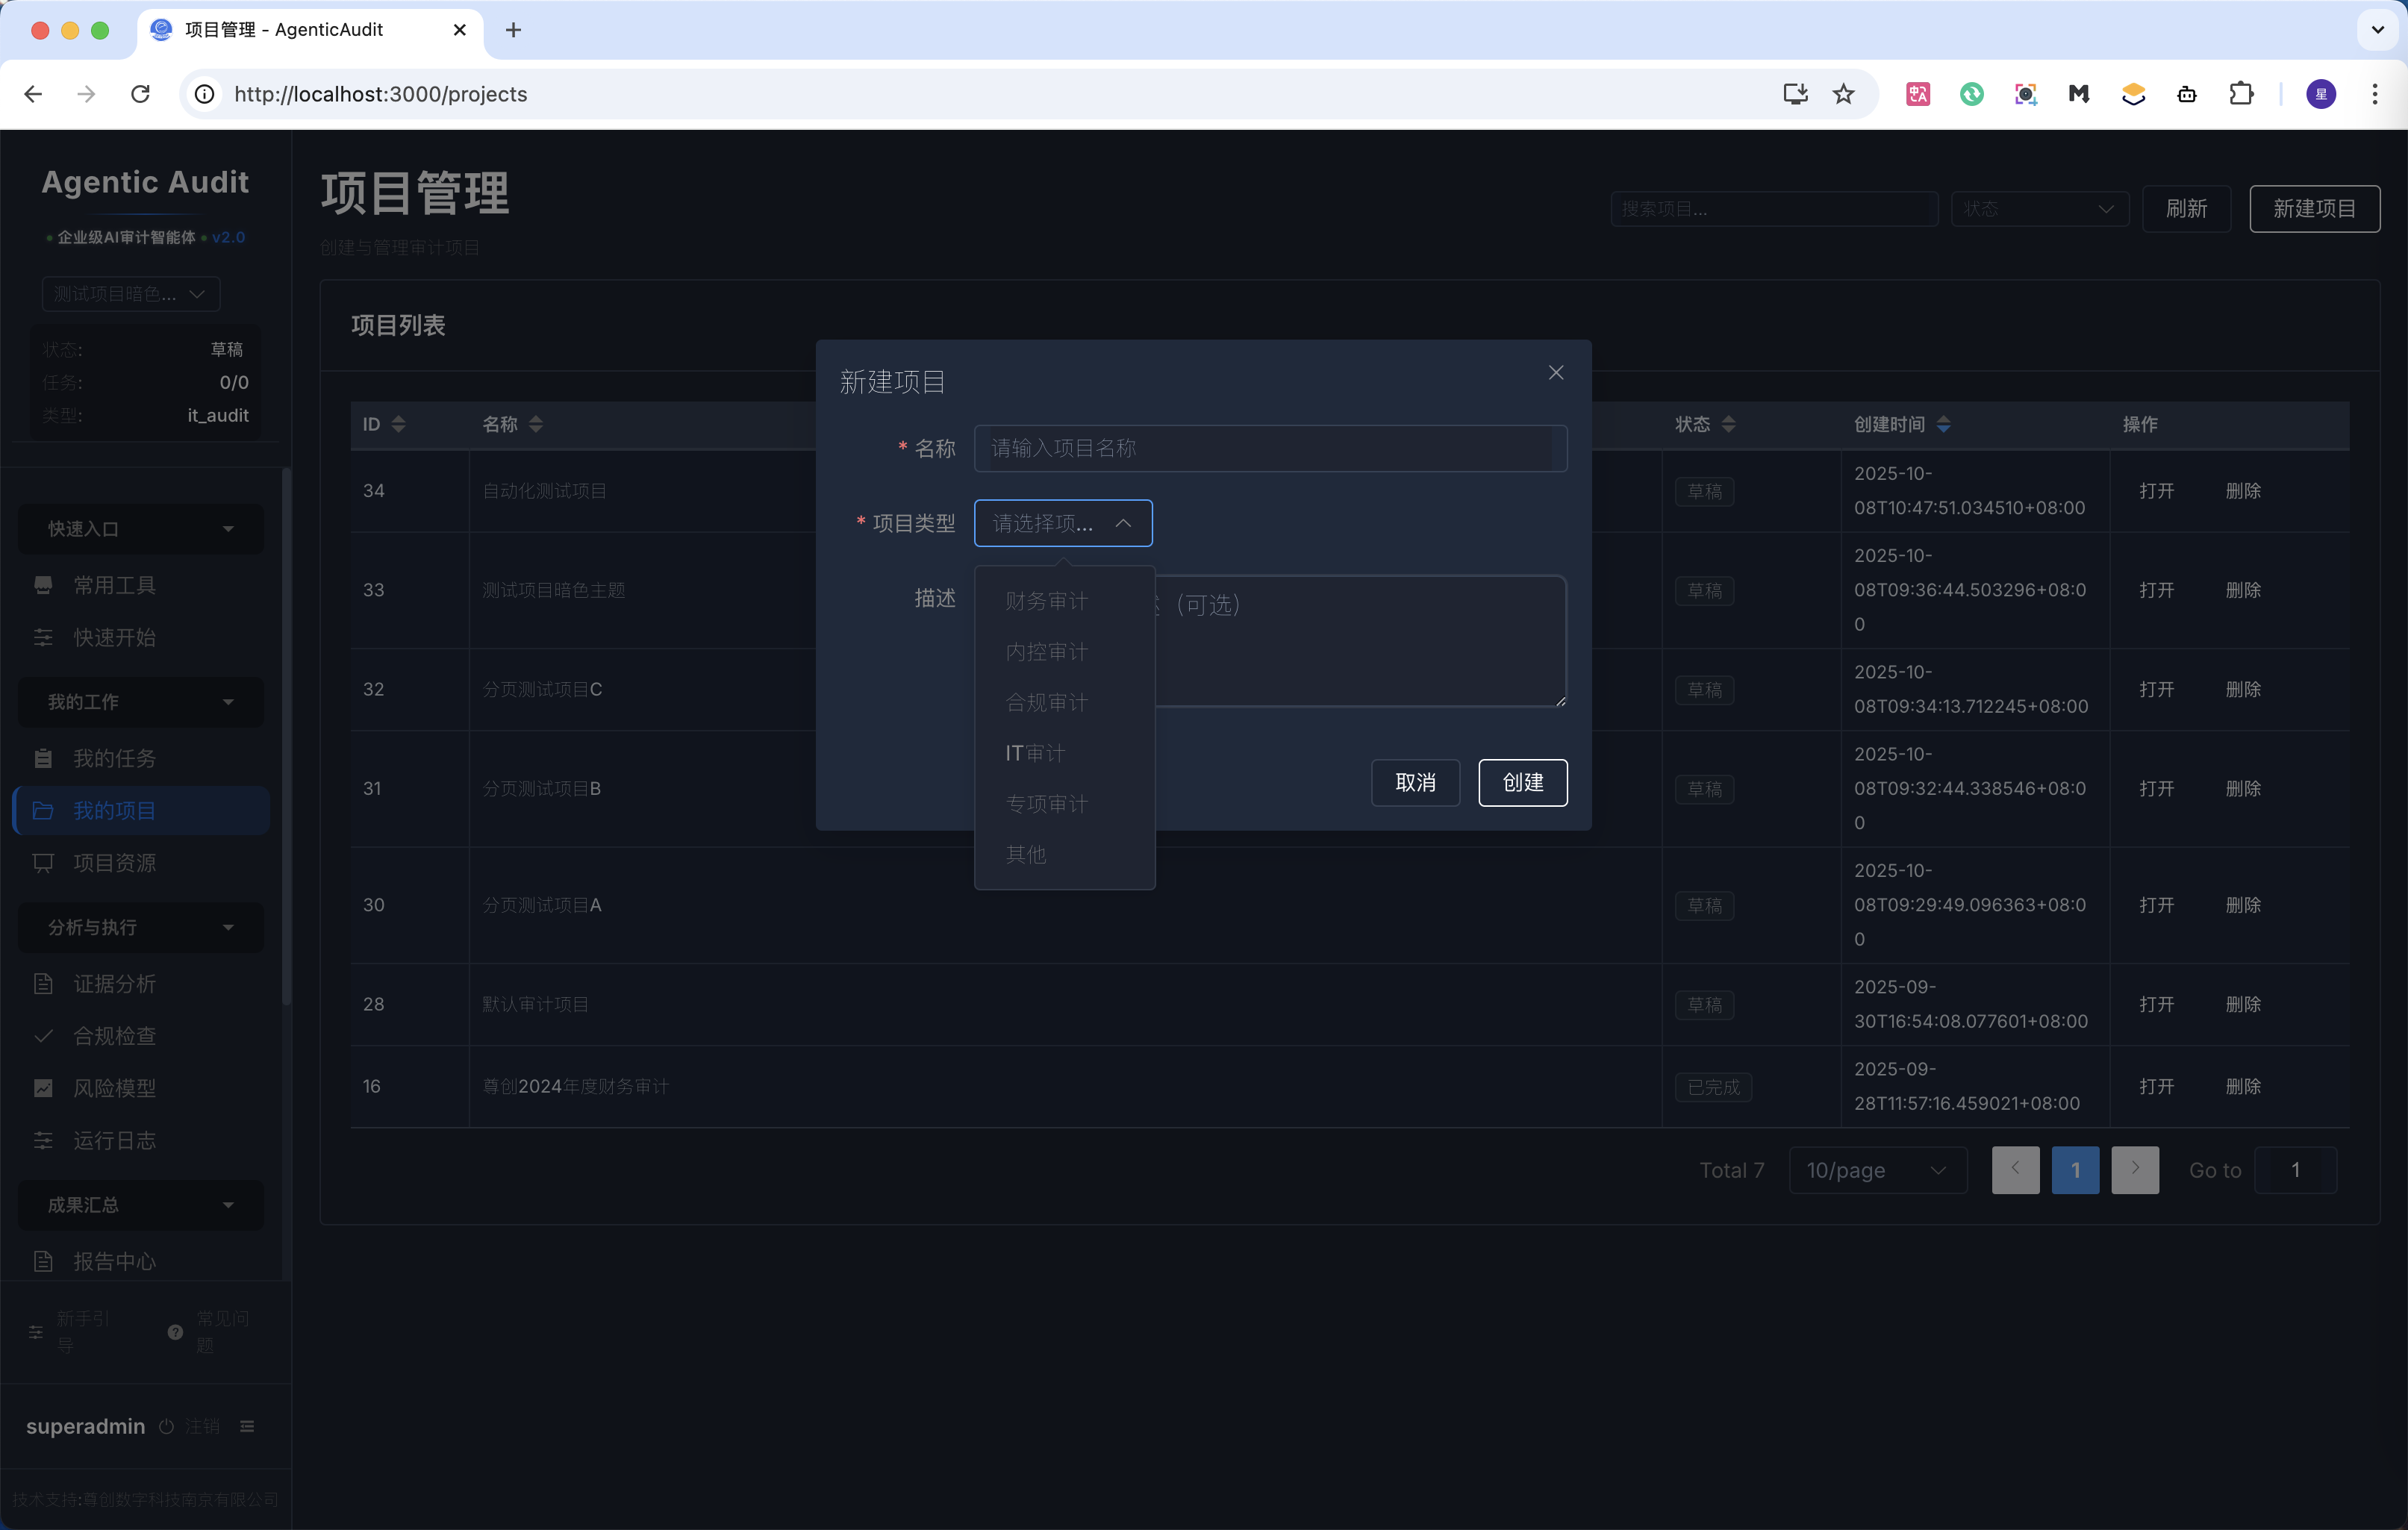Click the 请输入项目名称 name input field
This screenshot has width=2408, height=1530.
pos(1270,448)
